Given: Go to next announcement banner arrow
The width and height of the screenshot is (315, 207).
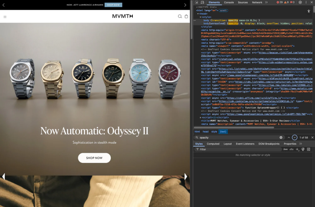Looking at the screenshot, I should [x=185, y=5].
